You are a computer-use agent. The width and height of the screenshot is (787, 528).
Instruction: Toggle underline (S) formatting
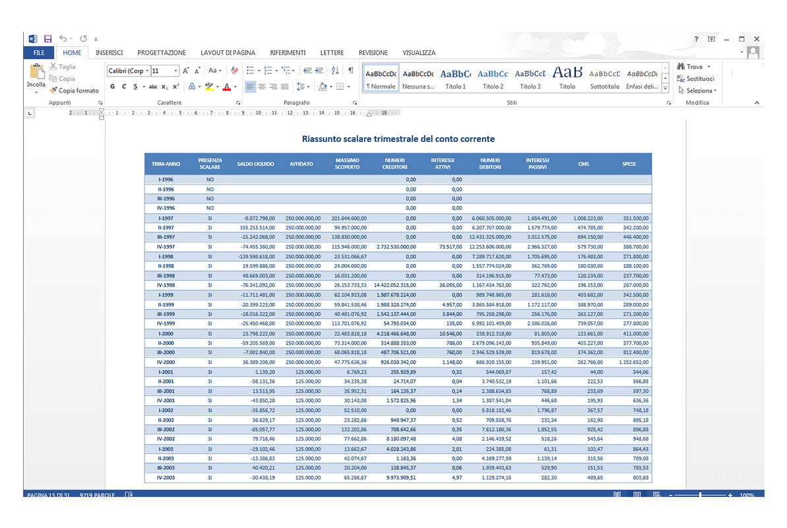click(x=135, y=87)
